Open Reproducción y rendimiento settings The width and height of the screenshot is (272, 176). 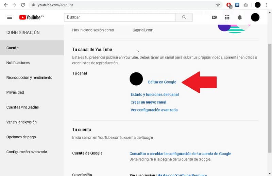click(x=32, y=77)
